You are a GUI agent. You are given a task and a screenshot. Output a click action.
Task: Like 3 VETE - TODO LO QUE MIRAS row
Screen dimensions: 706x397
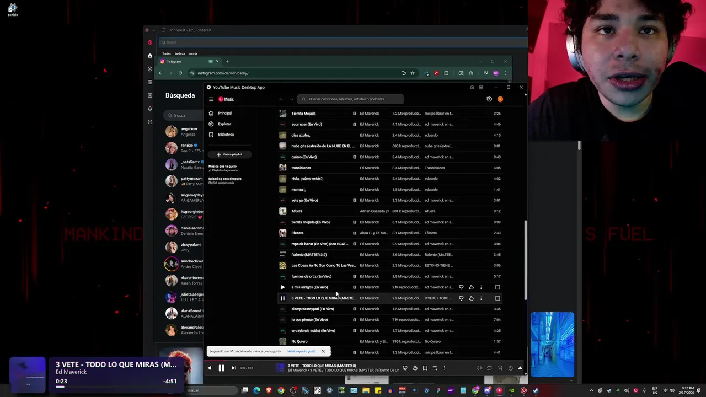coord(471,298)
